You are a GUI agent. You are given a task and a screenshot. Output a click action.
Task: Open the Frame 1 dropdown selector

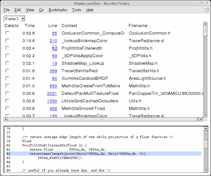click(14, 19)
